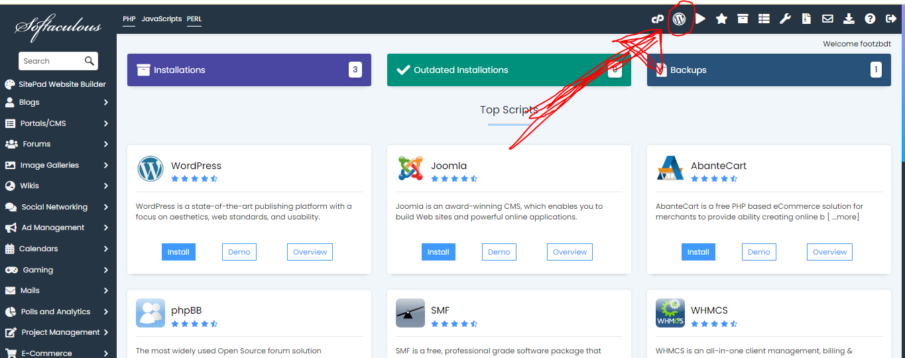
Task: Click the Installations count badge 3
Action: click(x=355, y=70)
